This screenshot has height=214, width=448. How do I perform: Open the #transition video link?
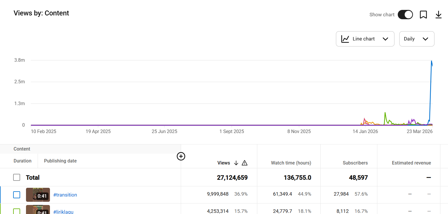point(65,195)
